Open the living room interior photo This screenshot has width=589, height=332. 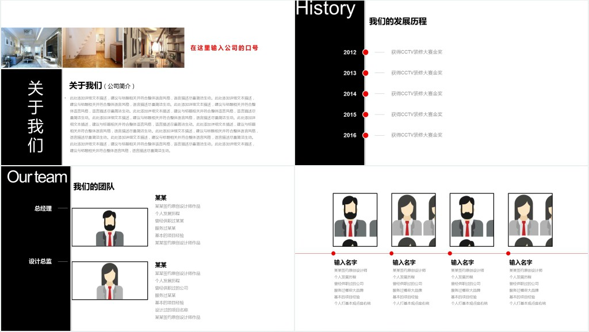coord(31,48)
